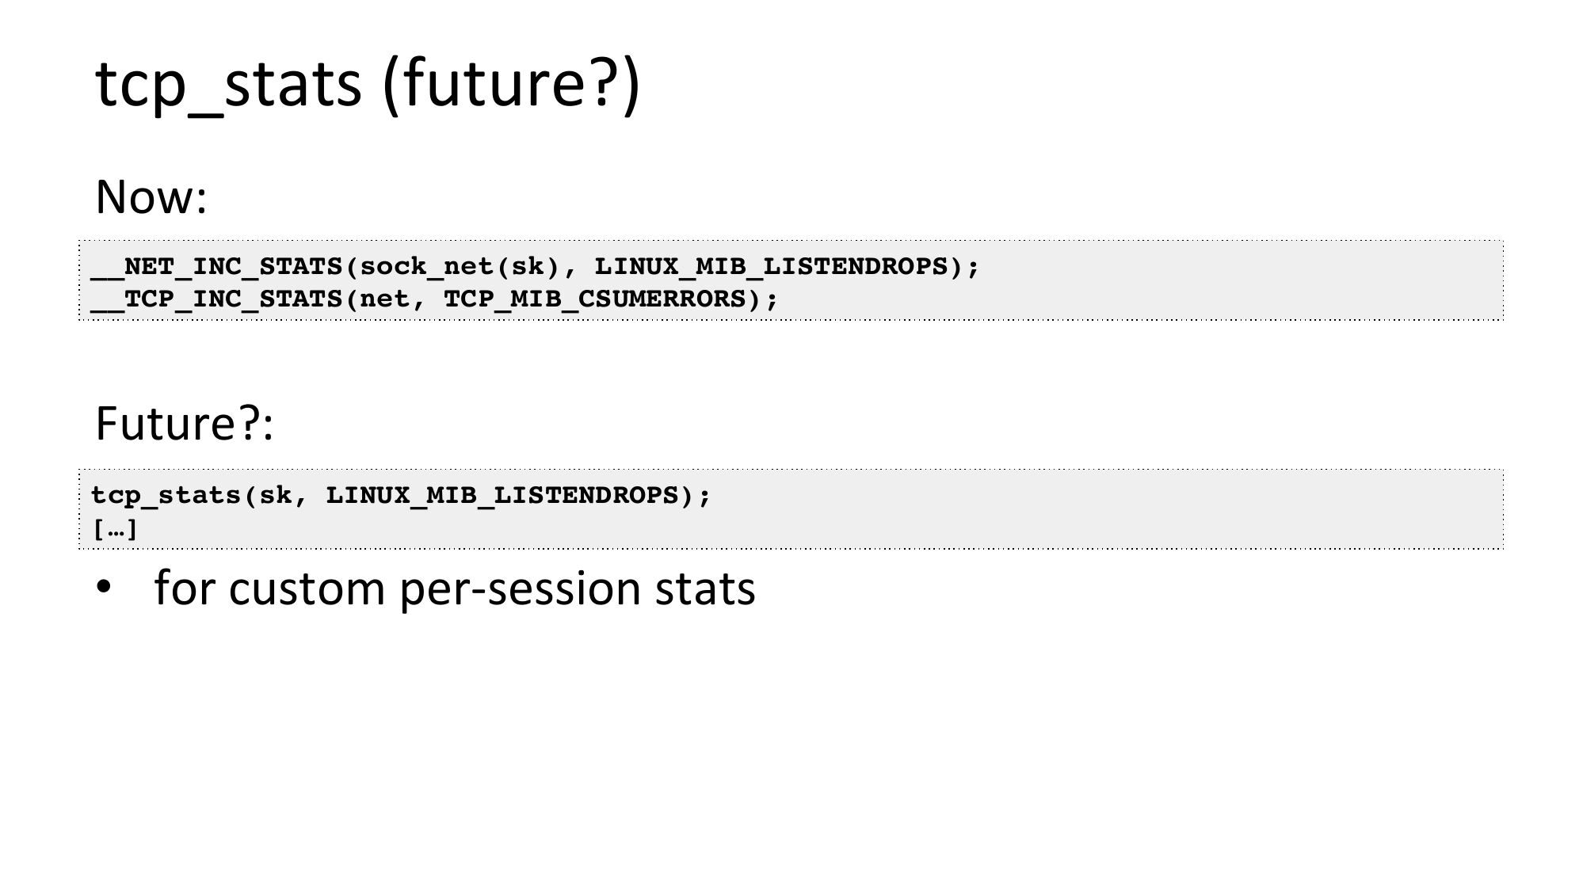This screenshot has width=1583, height=891.
Task: Click the word "tcp_stats" in the title
Action: click(x=228, y=84)
